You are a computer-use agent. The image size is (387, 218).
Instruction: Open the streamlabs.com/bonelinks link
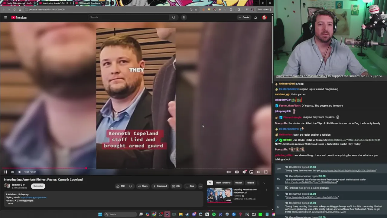pyautogui.click(x=301, y=76)
